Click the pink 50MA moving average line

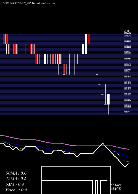click(64, 144)
